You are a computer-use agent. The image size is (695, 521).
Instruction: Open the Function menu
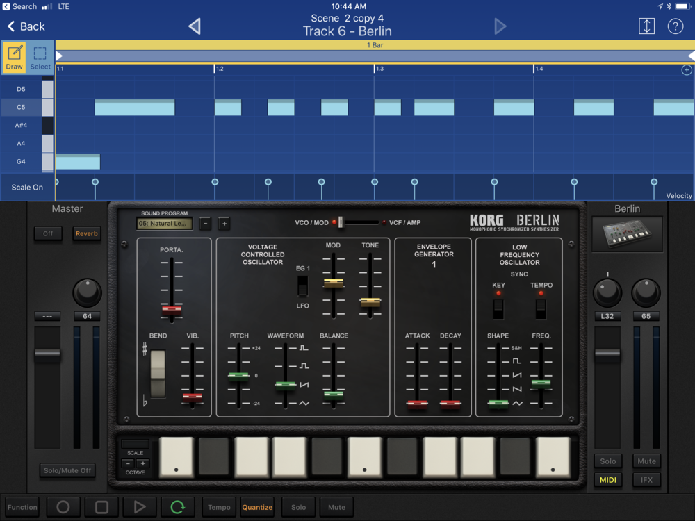22,507
